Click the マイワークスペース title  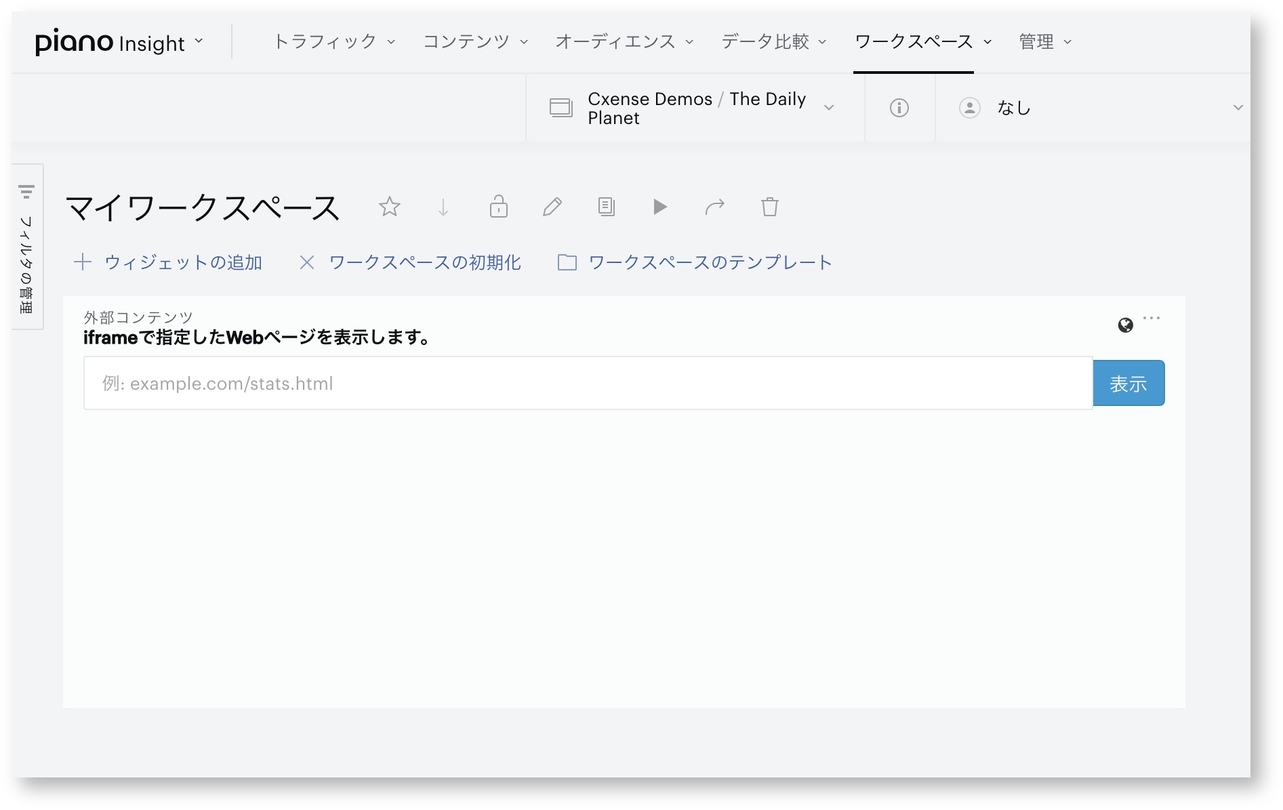click(x=203, y=207)
